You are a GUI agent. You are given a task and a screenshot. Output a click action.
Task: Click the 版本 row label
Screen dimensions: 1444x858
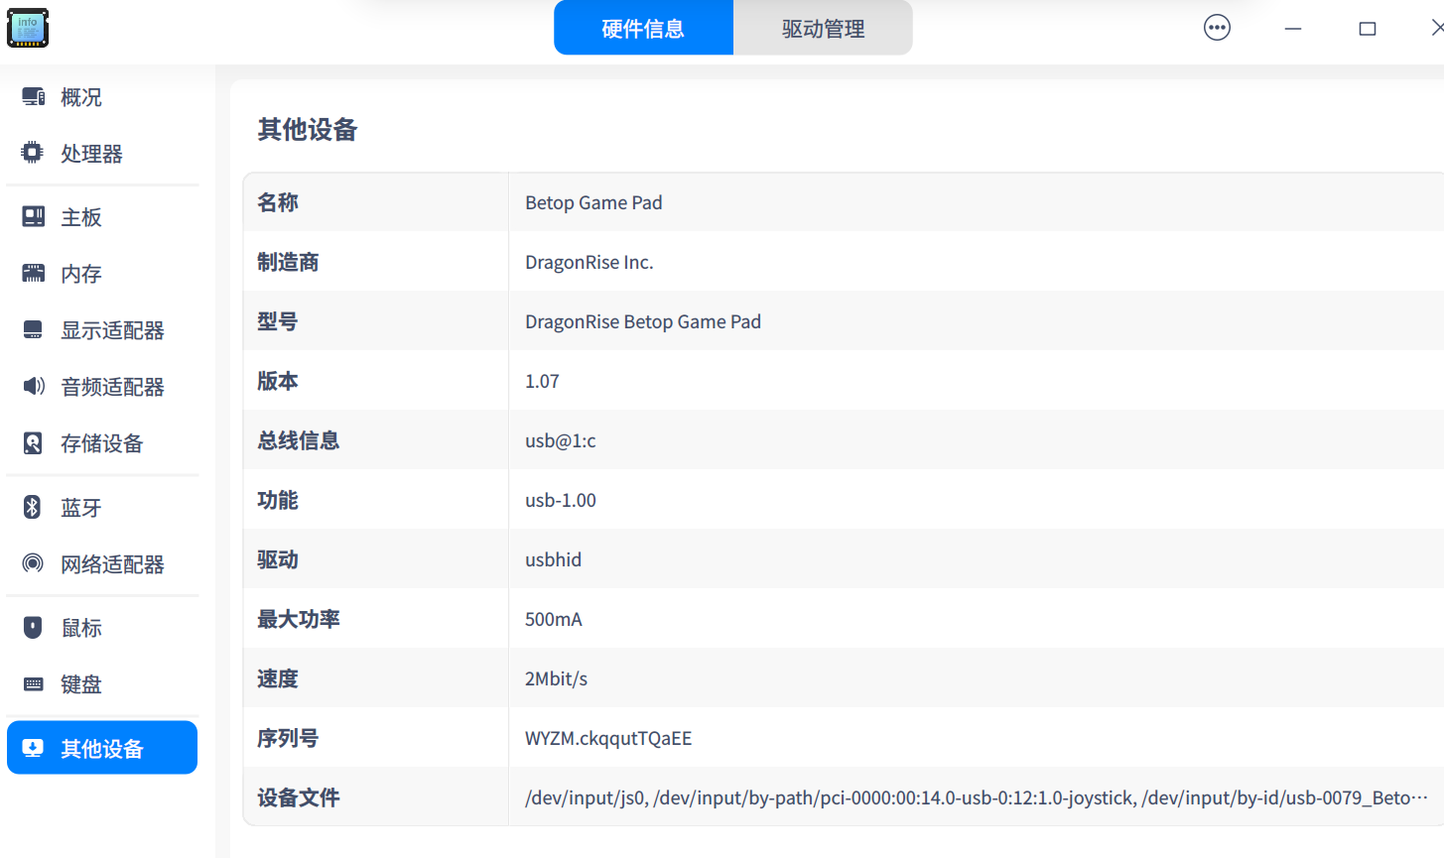[278, 381]
